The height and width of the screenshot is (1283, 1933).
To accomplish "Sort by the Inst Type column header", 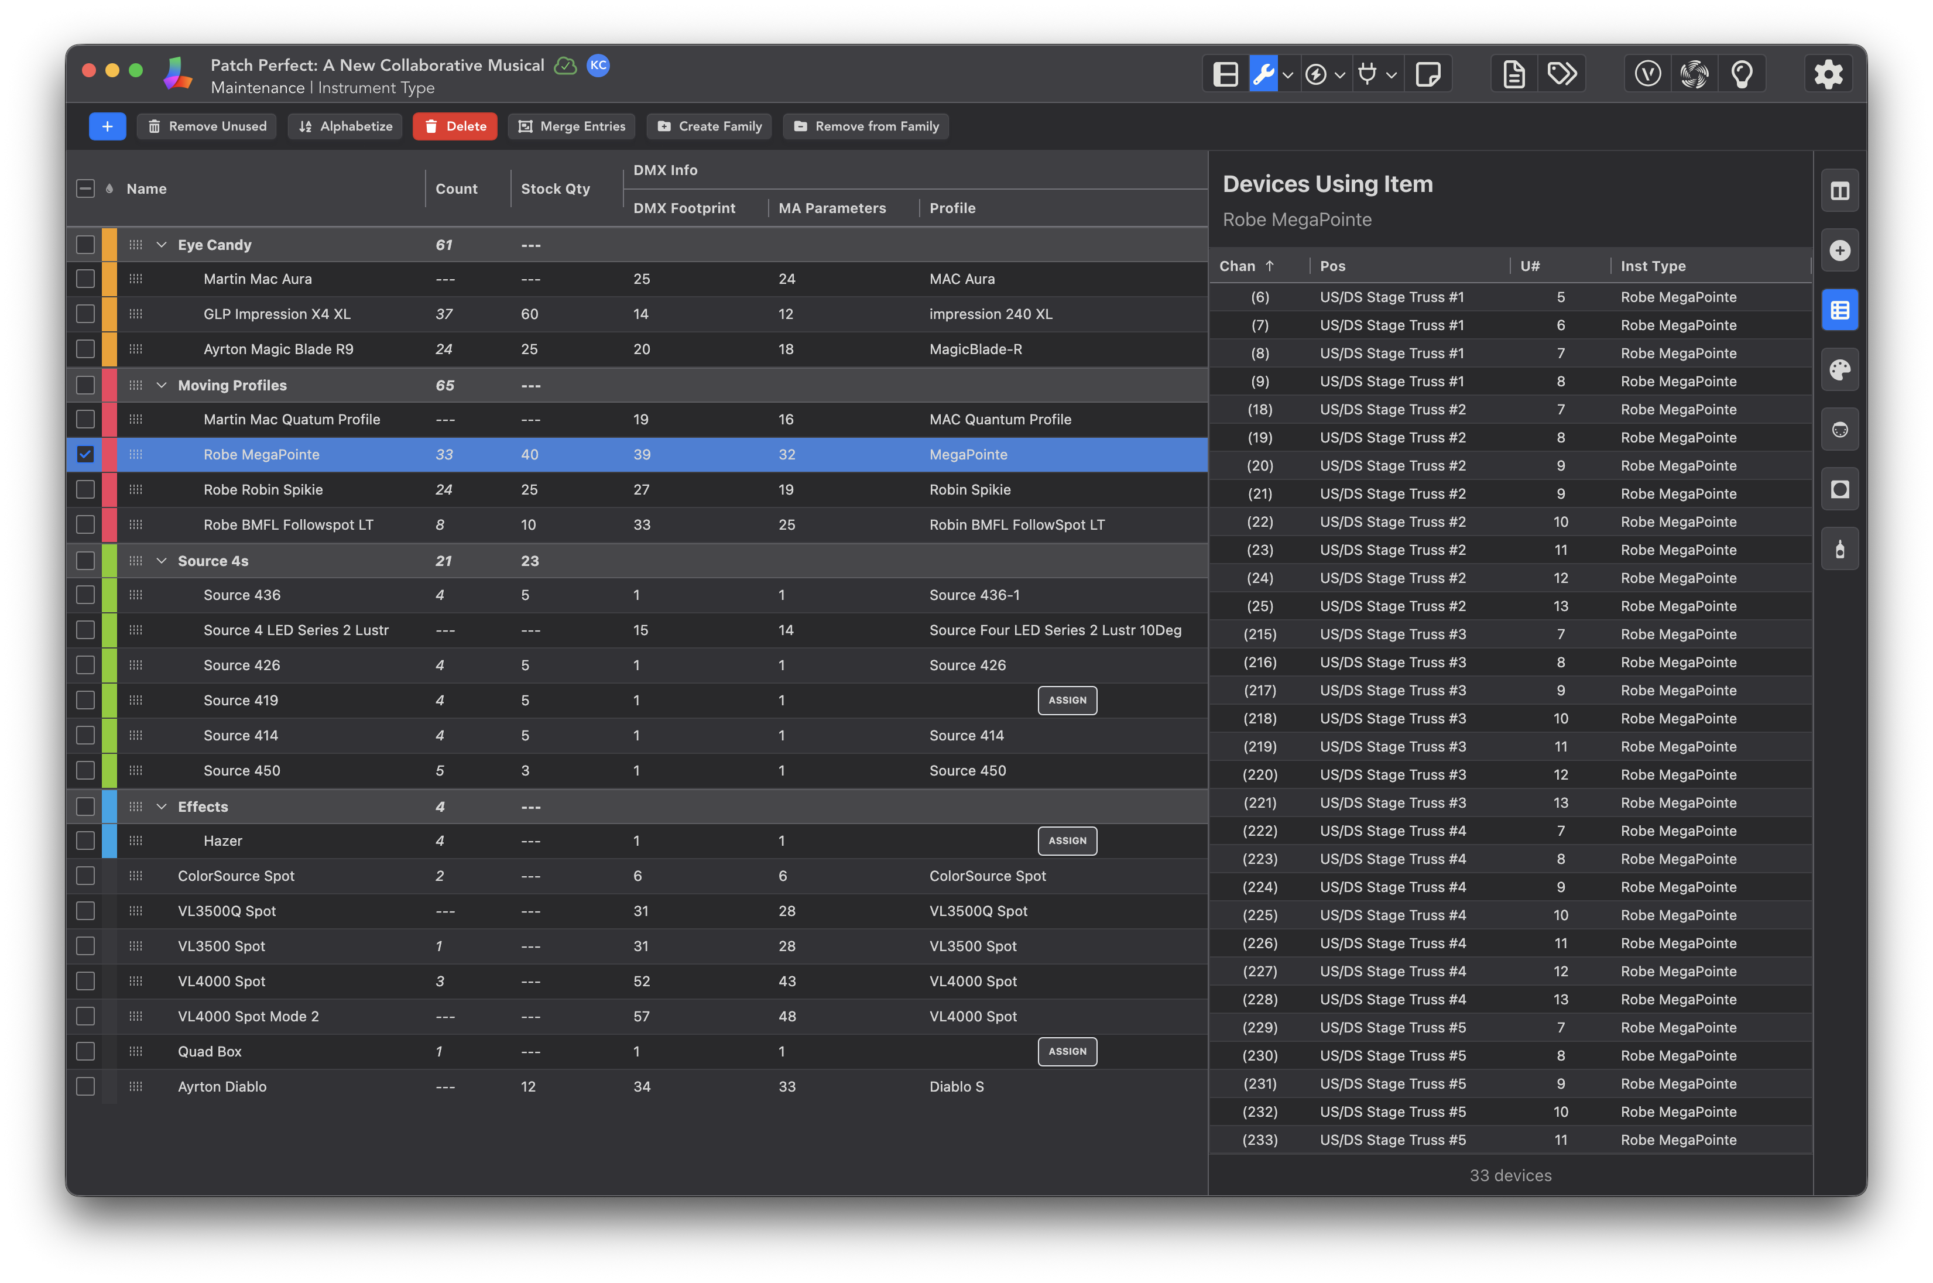I will (1652, 266).
